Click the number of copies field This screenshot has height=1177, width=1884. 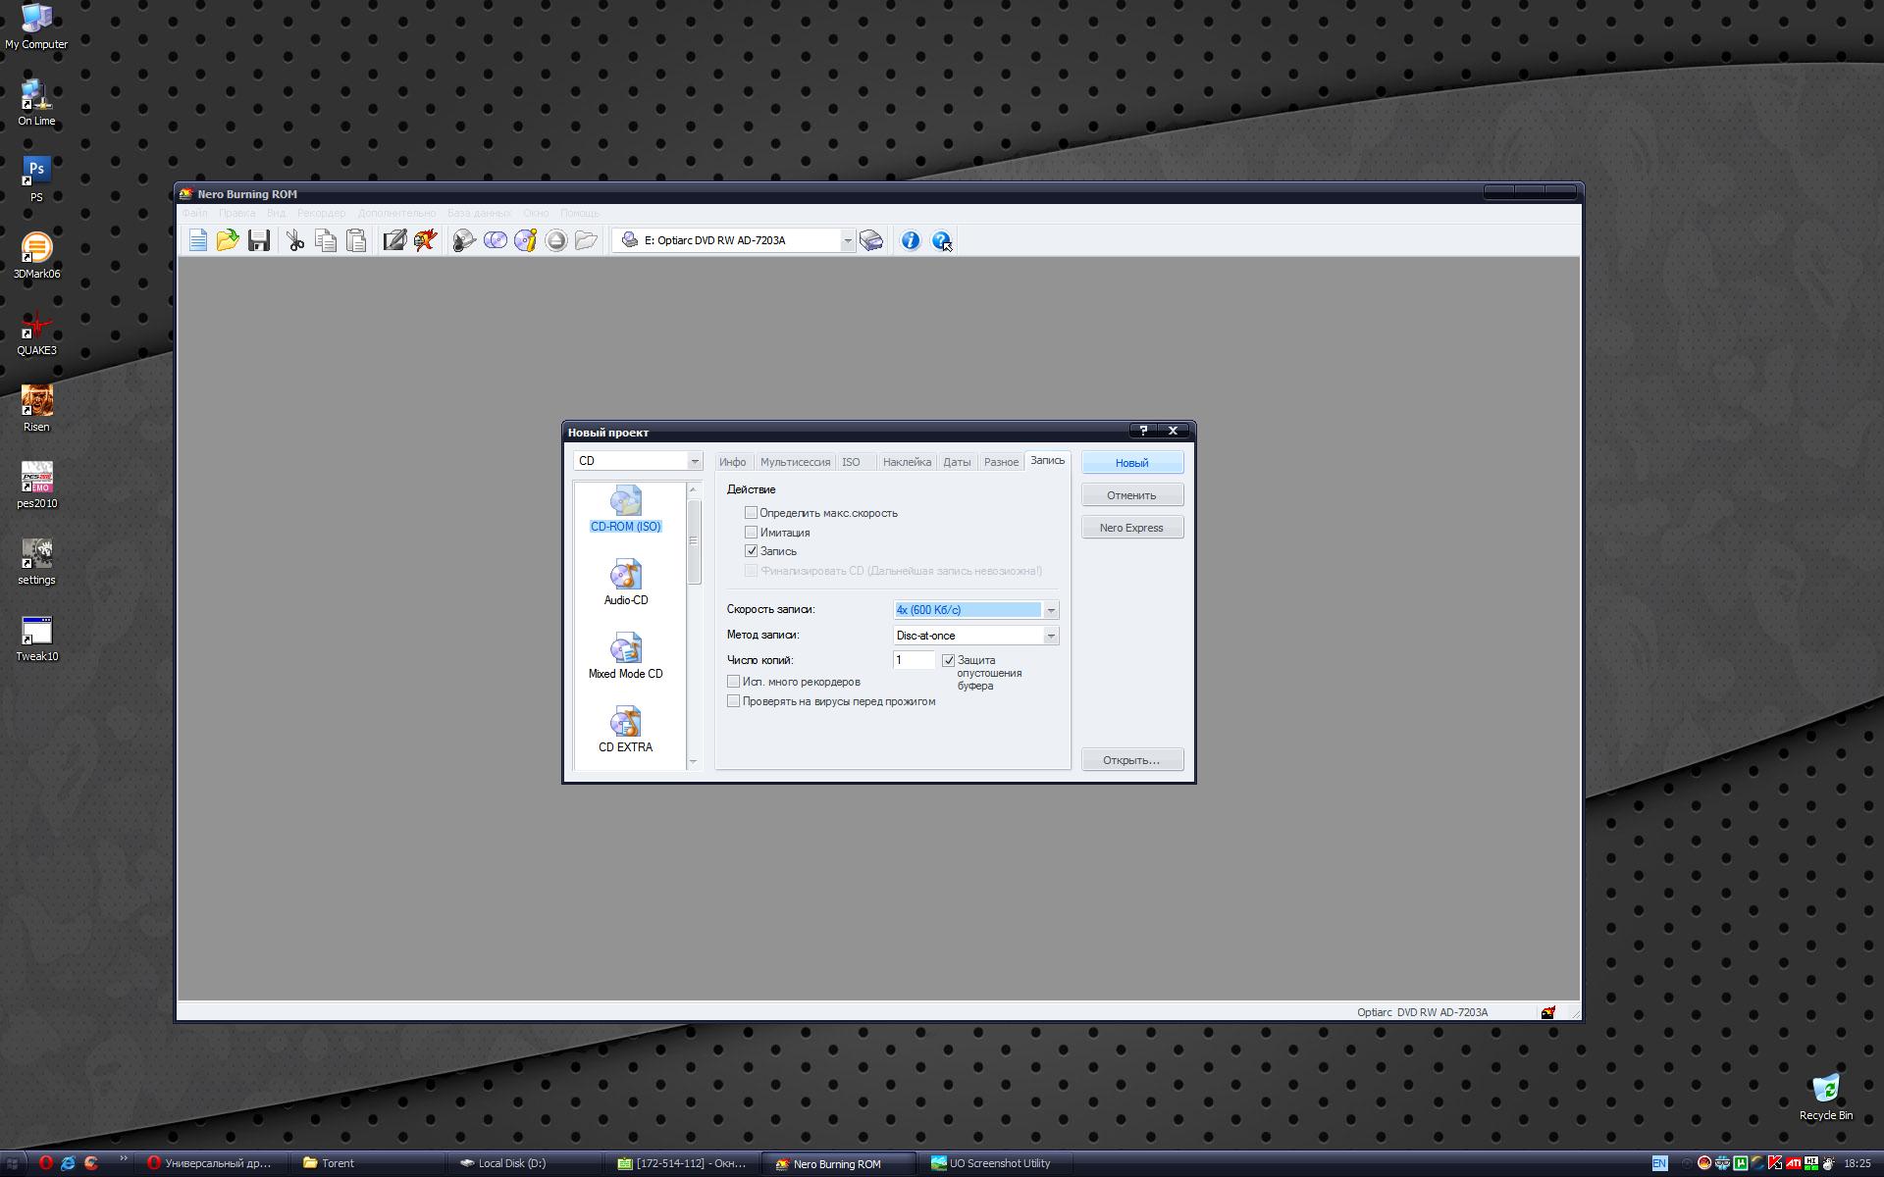(x=913, y=660)
